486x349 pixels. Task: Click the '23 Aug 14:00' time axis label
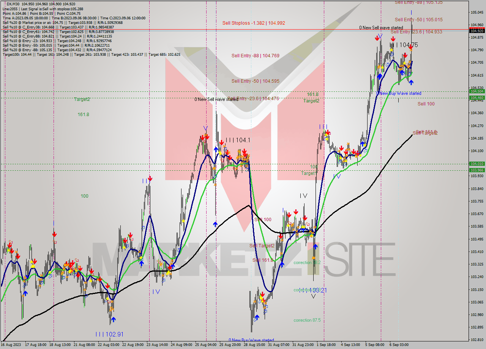(157, 345)
